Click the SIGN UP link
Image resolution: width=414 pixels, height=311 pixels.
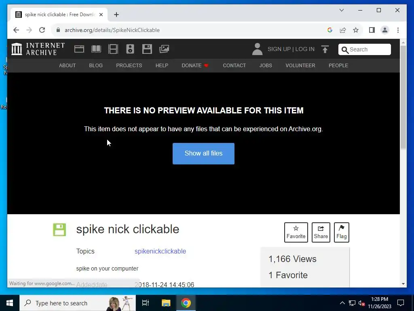[x=279, y=49]
